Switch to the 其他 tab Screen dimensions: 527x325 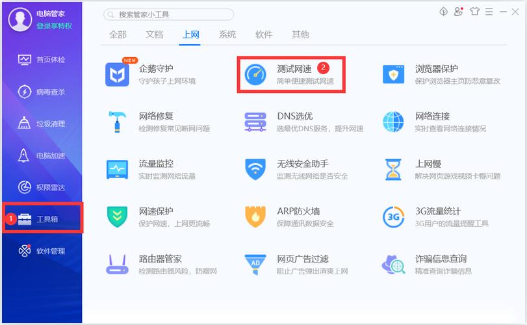tap(300, 34)
